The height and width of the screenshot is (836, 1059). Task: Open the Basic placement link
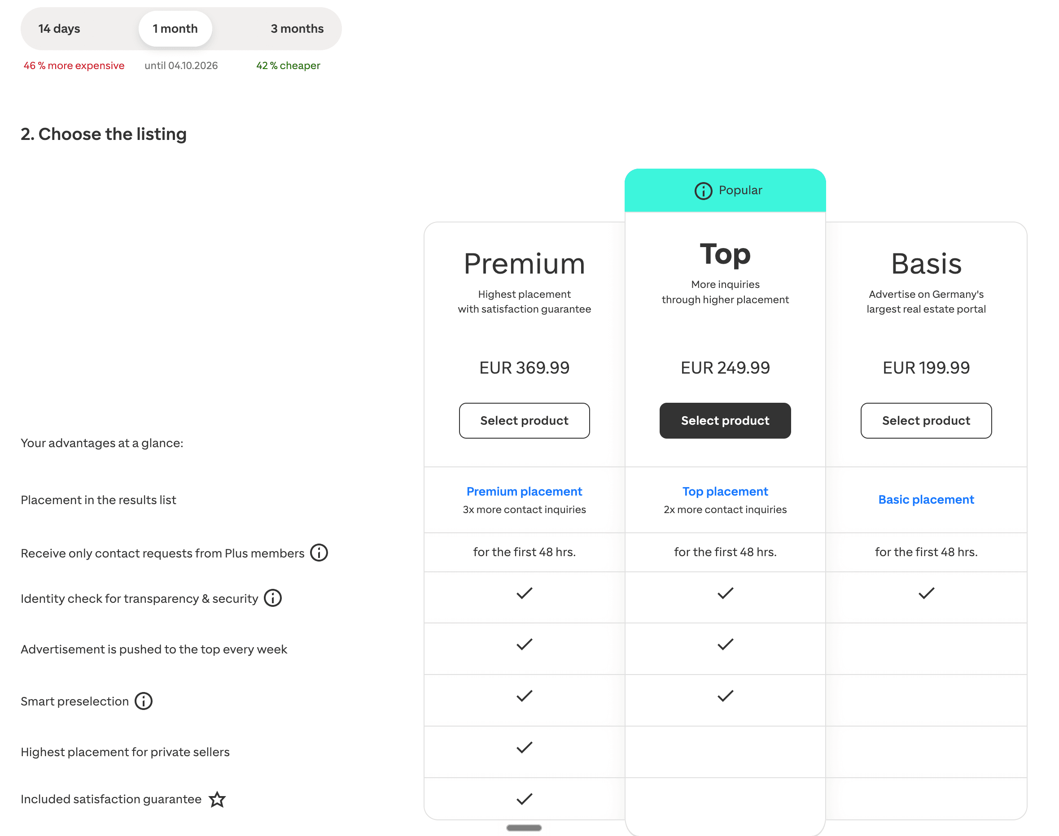click(926, 499)
